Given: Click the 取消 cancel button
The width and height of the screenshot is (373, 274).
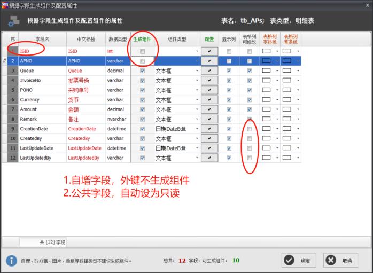Looking at the screenshot, I should coord(340,260).
